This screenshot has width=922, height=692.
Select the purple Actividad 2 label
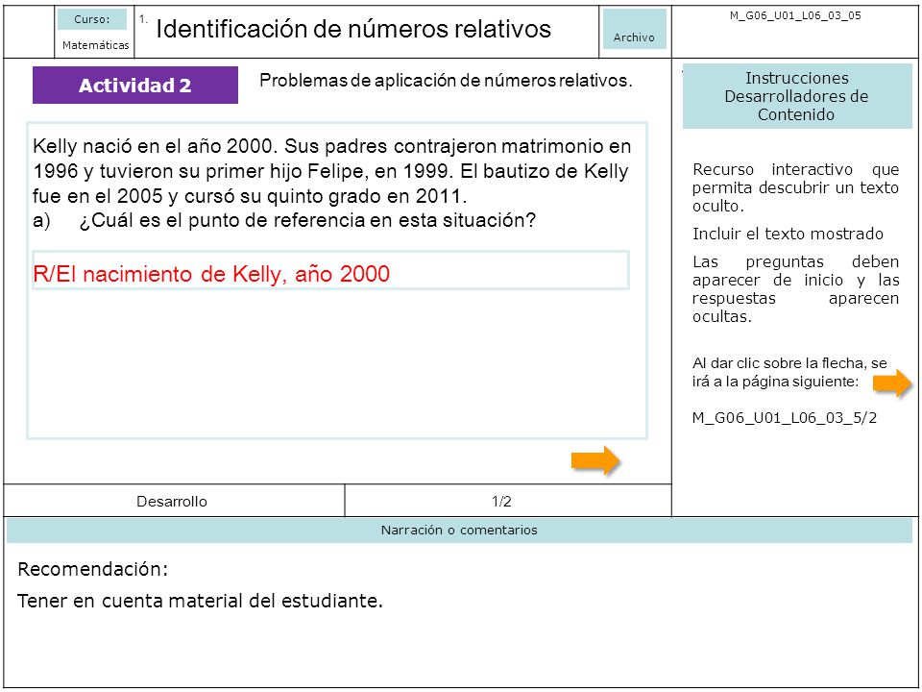[x=135, y=86]
